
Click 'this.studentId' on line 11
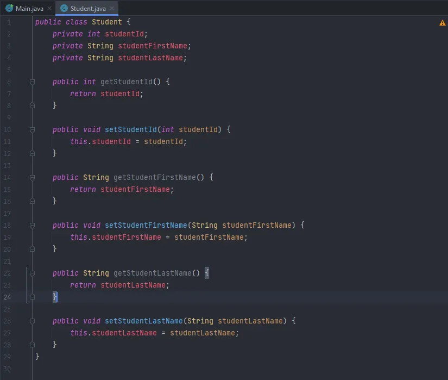[x=100, y=141]
